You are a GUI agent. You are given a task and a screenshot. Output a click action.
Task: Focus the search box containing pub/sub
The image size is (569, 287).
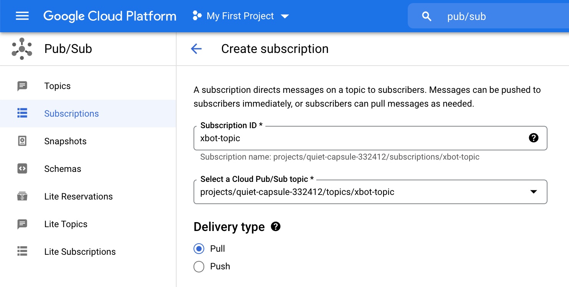pyautogui.click(x=488, y=16)
